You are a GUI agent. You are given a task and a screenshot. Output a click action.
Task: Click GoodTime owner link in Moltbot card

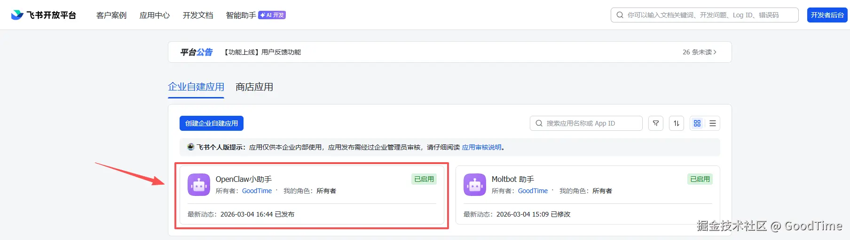point(533,191)
